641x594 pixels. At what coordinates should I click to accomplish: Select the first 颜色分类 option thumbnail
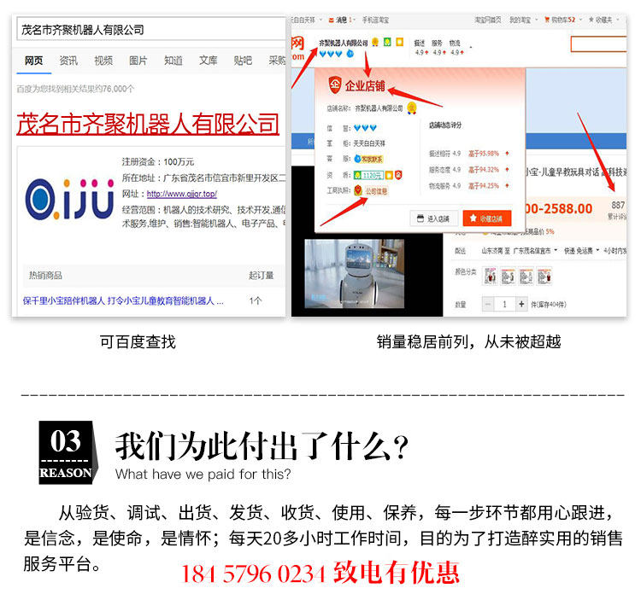tap(491, 277)
